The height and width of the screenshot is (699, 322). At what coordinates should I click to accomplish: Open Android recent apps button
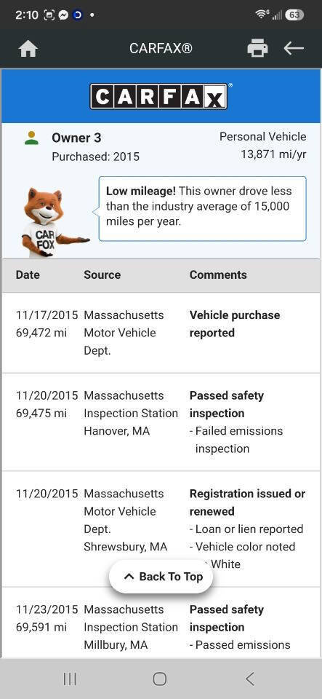tap(70, 679)
